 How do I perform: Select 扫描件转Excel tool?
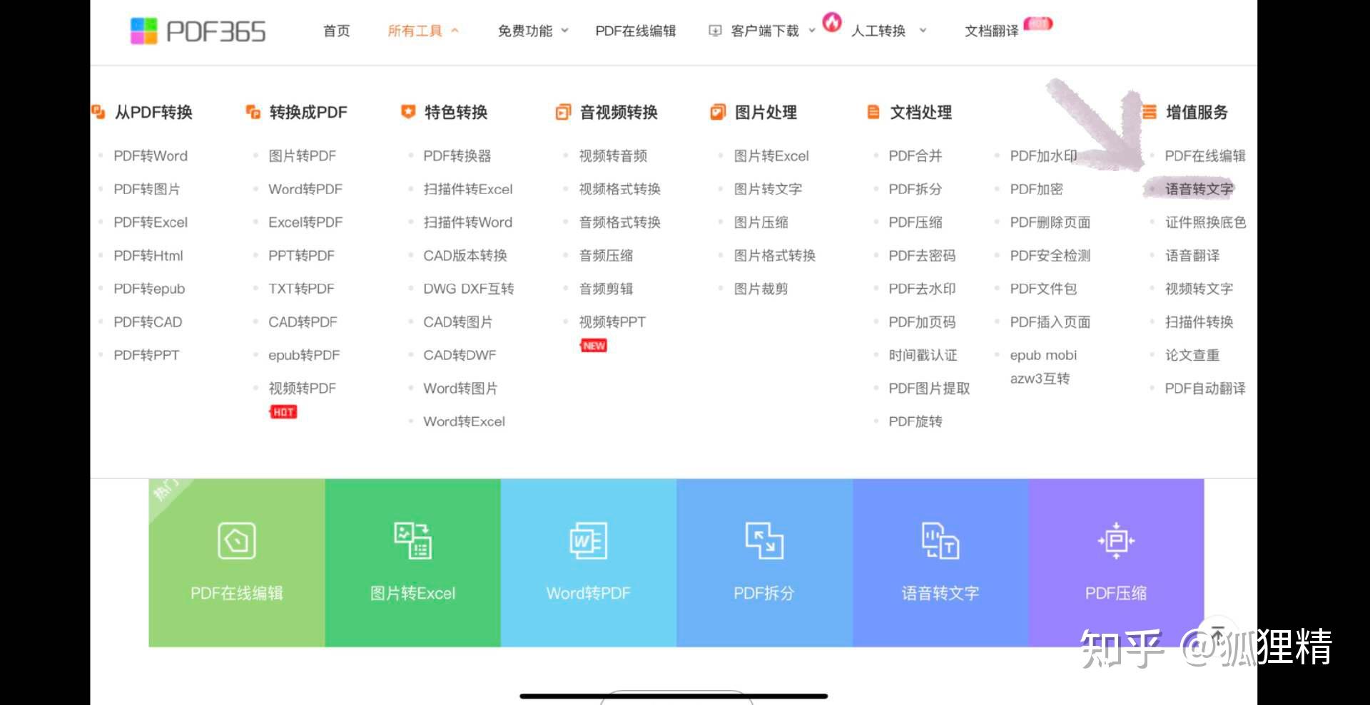(468, 189)
